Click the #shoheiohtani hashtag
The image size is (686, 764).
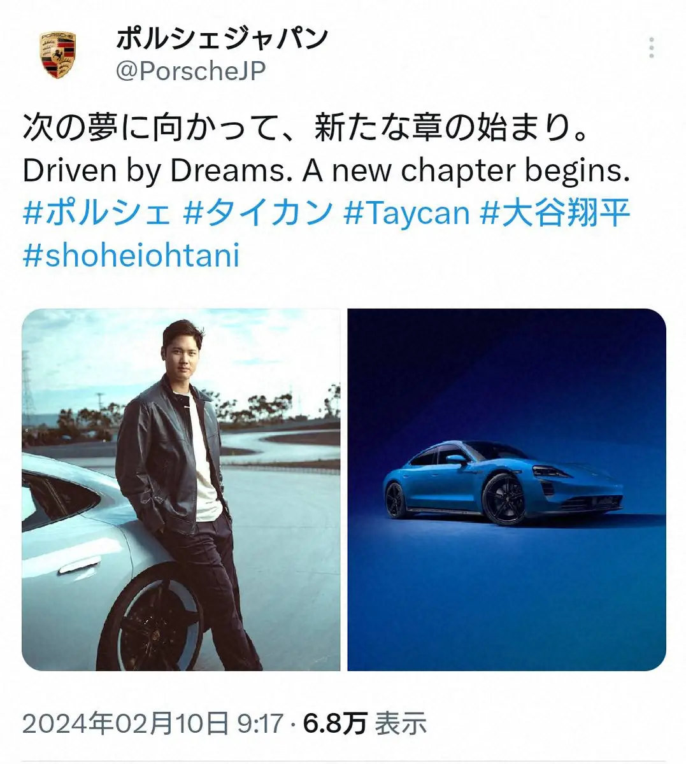[131, 255]
